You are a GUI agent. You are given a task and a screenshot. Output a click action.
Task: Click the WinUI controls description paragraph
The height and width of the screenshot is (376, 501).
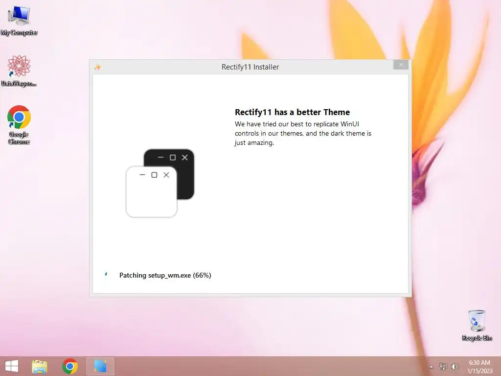click(303, 133)
